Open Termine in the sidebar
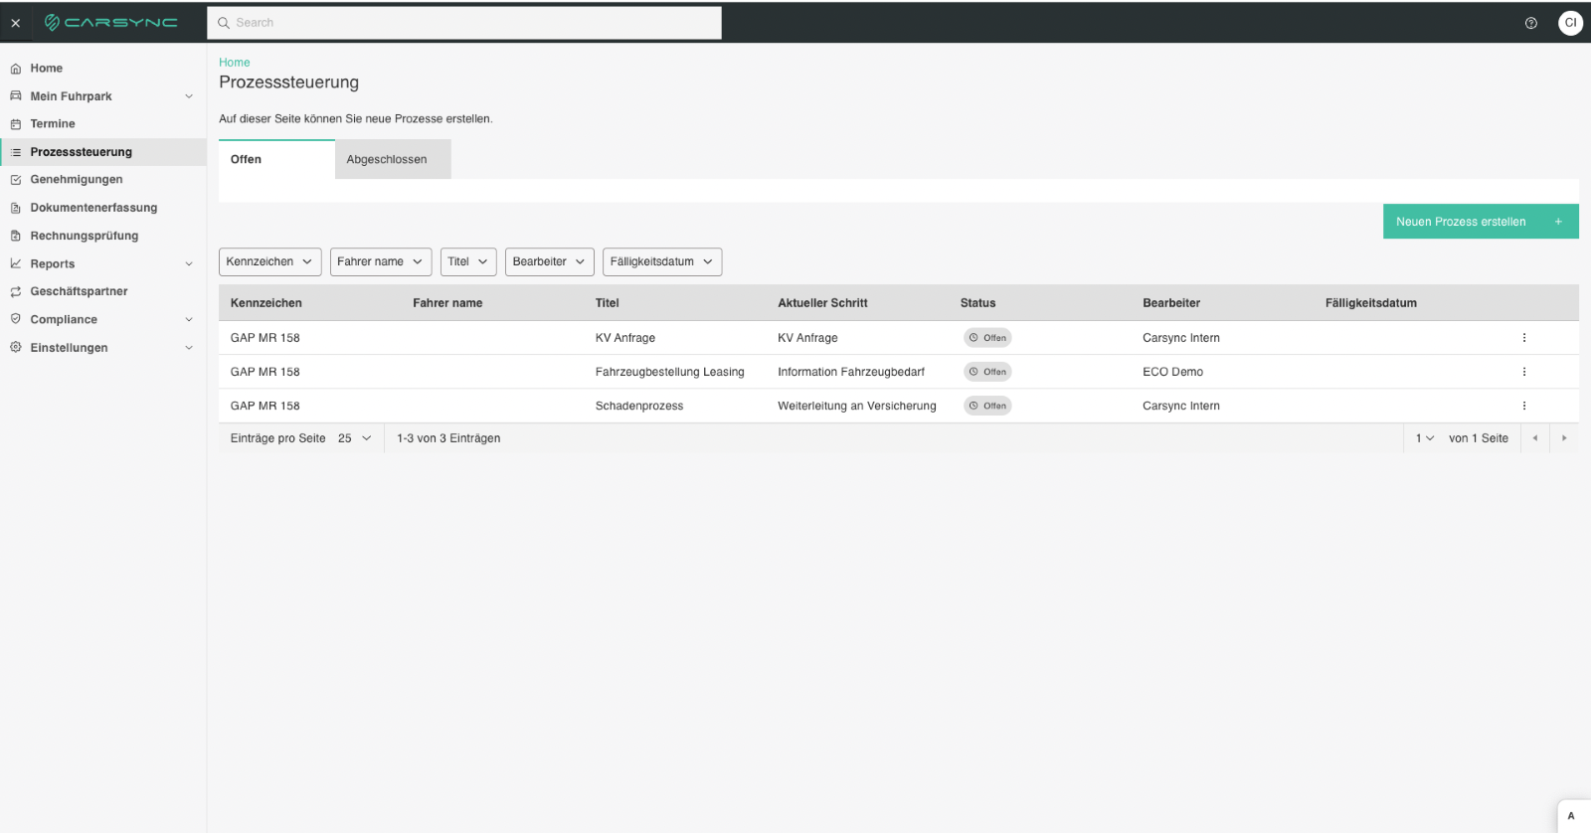 coord(103,124)
